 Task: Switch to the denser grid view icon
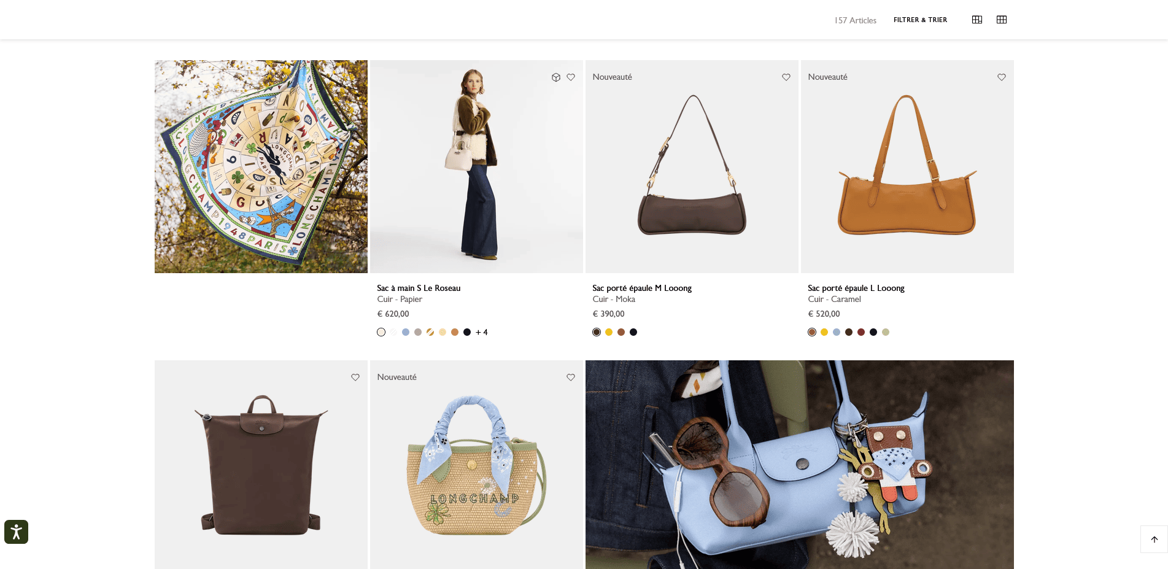click(x=1002, y=20)
